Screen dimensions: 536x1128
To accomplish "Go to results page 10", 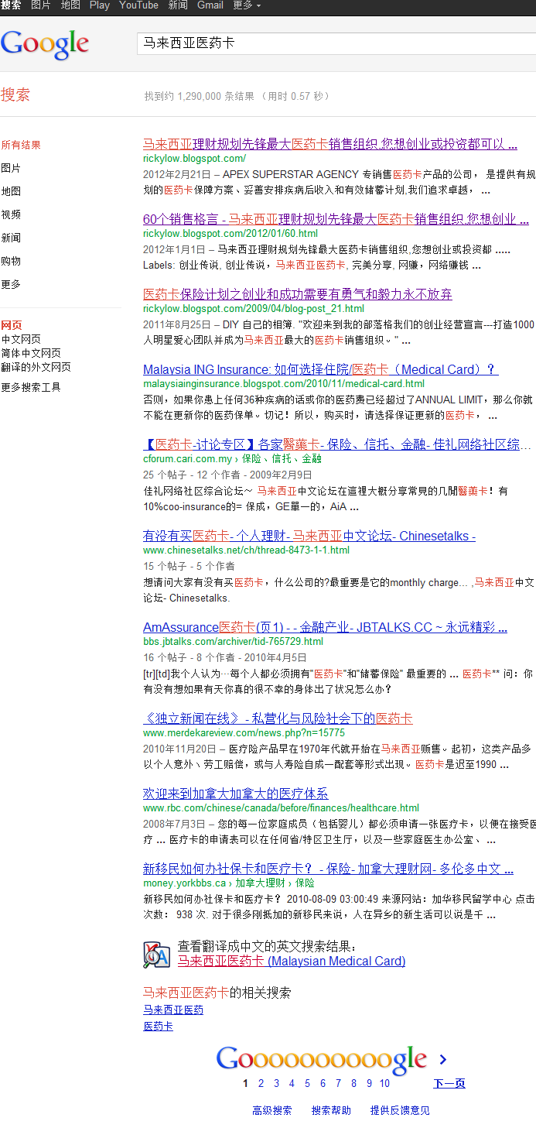I will (x=384, y=1083).
